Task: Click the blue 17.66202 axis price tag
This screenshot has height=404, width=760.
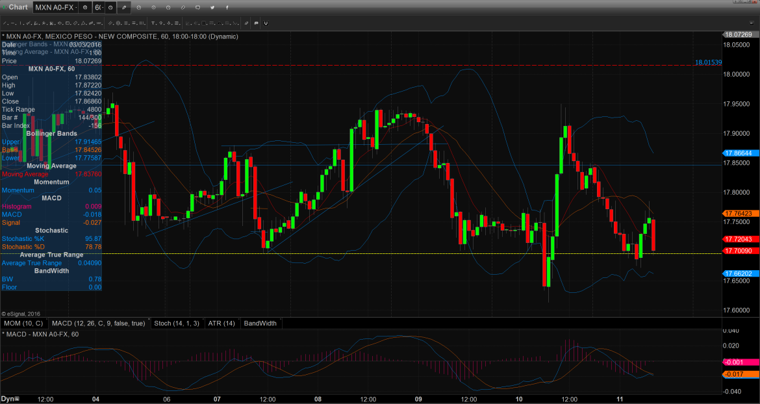Action: [x=741, y=273]
